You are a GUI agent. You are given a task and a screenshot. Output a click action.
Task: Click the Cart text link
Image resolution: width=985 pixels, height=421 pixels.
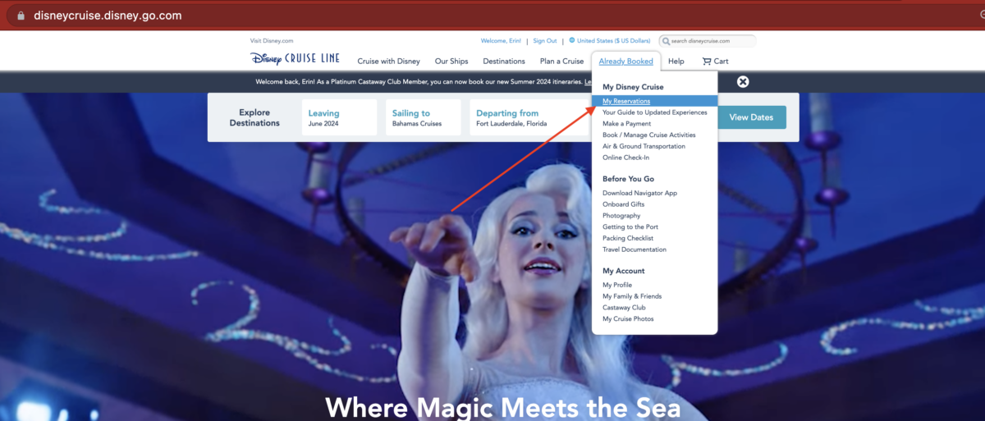(x=721, y=62)
